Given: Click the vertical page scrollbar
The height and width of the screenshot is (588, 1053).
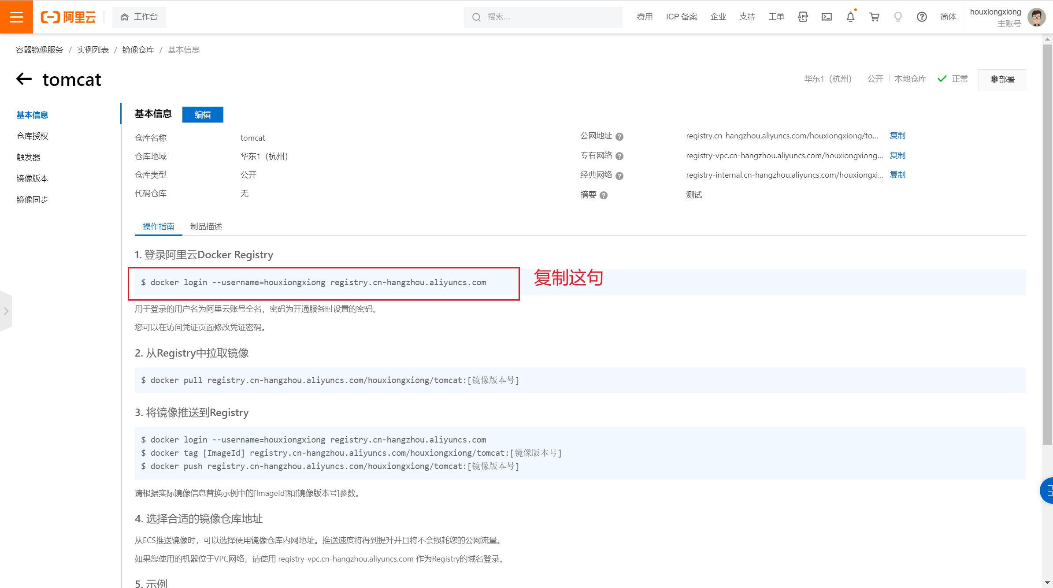Looking at the screenshot, I should click(x=1047, y=242).
